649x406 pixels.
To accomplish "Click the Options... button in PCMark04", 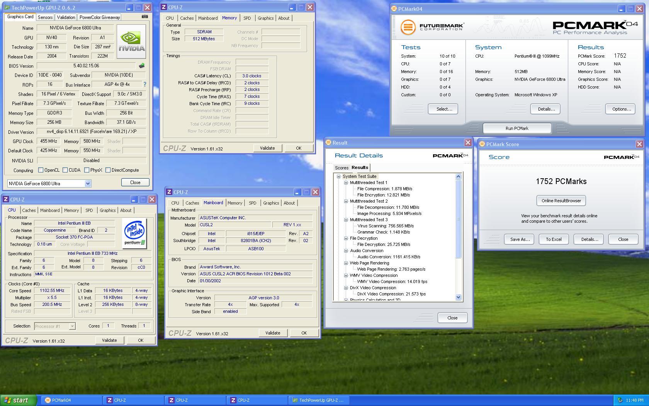I will pos(621,109).
